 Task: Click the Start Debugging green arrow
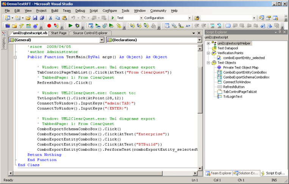pos(112,18)
